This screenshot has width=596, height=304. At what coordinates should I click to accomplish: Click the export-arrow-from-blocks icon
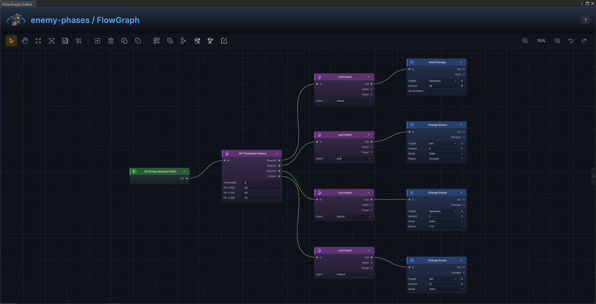[x=211, y=41]
